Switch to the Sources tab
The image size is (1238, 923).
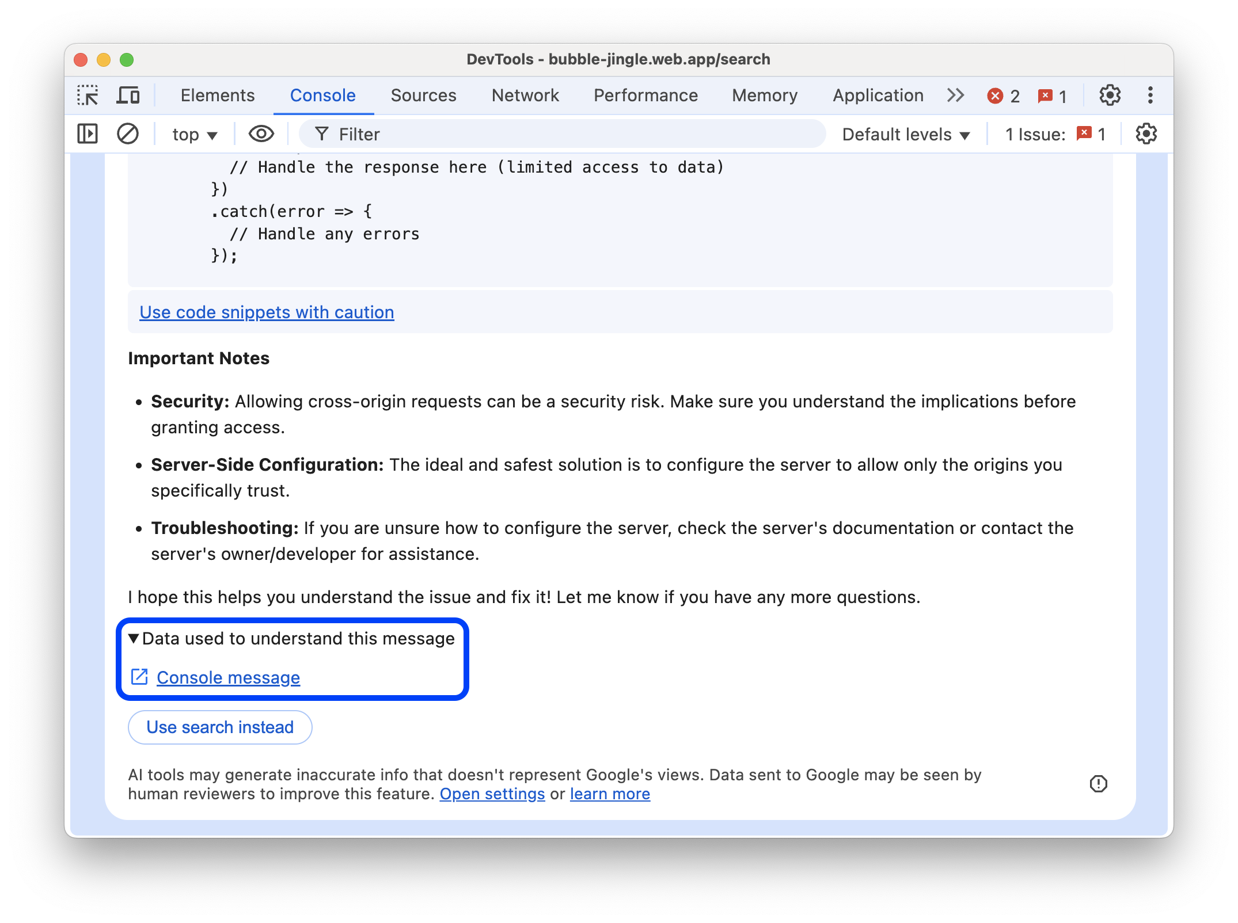pos(424,95)
